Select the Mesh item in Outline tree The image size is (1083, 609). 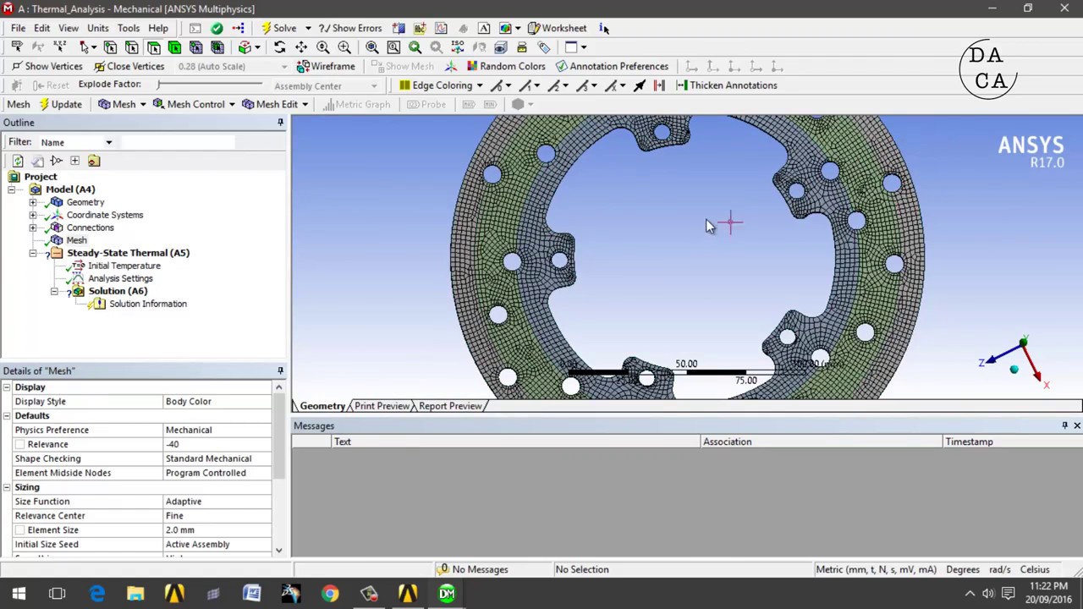76,240
